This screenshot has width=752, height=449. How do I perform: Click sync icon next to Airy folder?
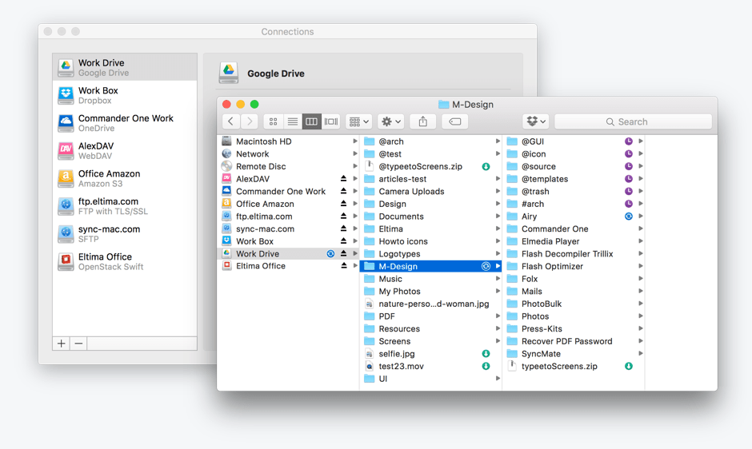tap(628, 217)
